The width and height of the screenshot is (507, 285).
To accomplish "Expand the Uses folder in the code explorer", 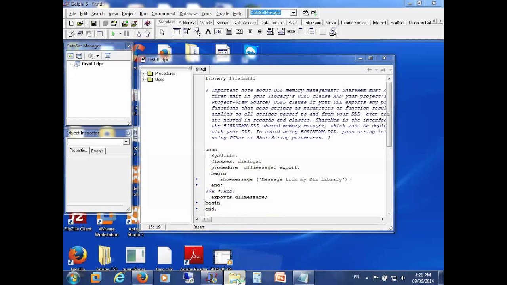I will tap(143, 80).
